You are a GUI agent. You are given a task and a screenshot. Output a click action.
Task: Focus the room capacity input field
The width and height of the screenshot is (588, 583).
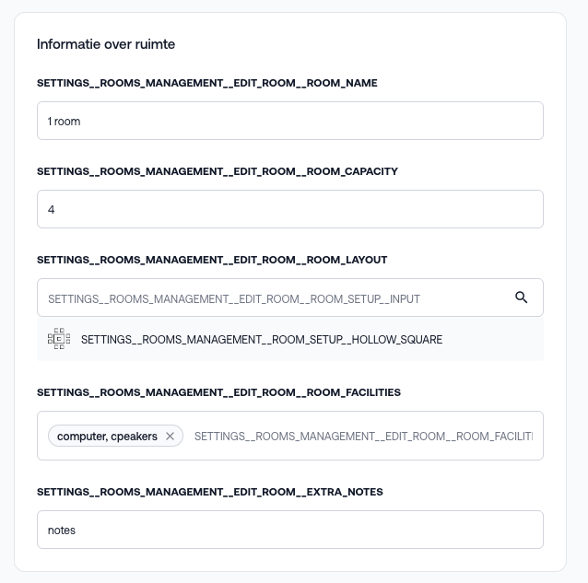coord(289,209)
